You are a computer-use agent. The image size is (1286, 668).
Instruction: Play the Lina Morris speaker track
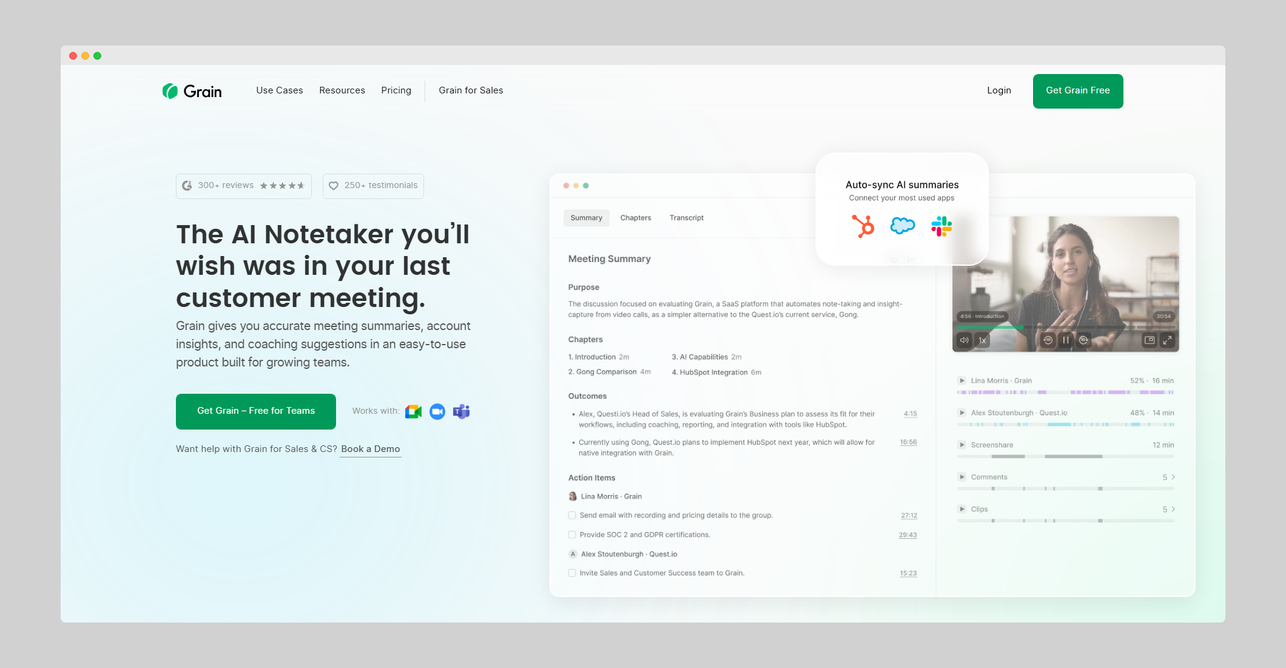point(962,381)
